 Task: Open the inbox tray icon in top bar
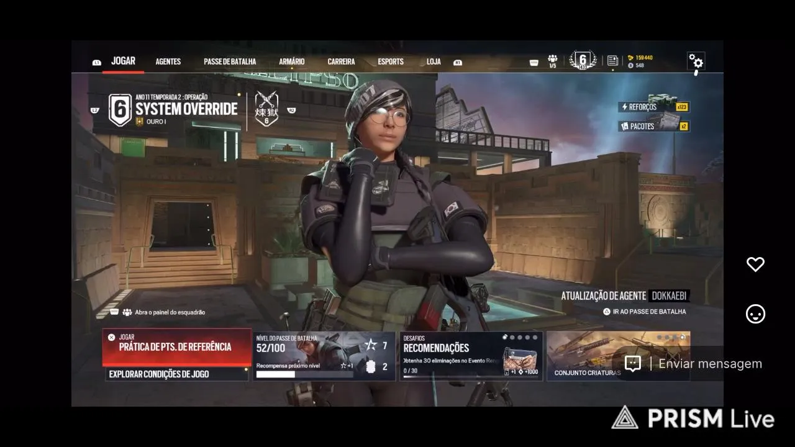(534, 62)
